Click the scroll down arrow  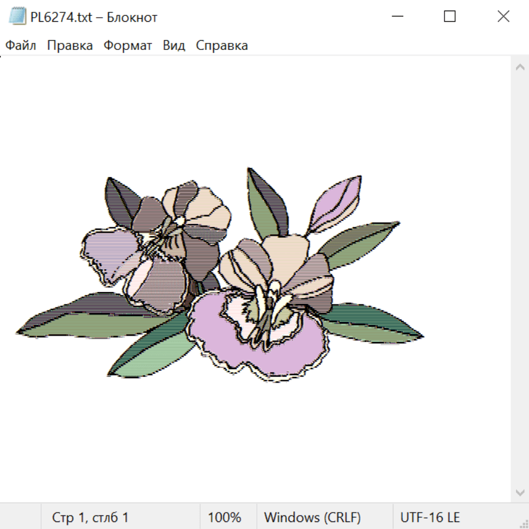pyautogui.click(x=520, y=492)
